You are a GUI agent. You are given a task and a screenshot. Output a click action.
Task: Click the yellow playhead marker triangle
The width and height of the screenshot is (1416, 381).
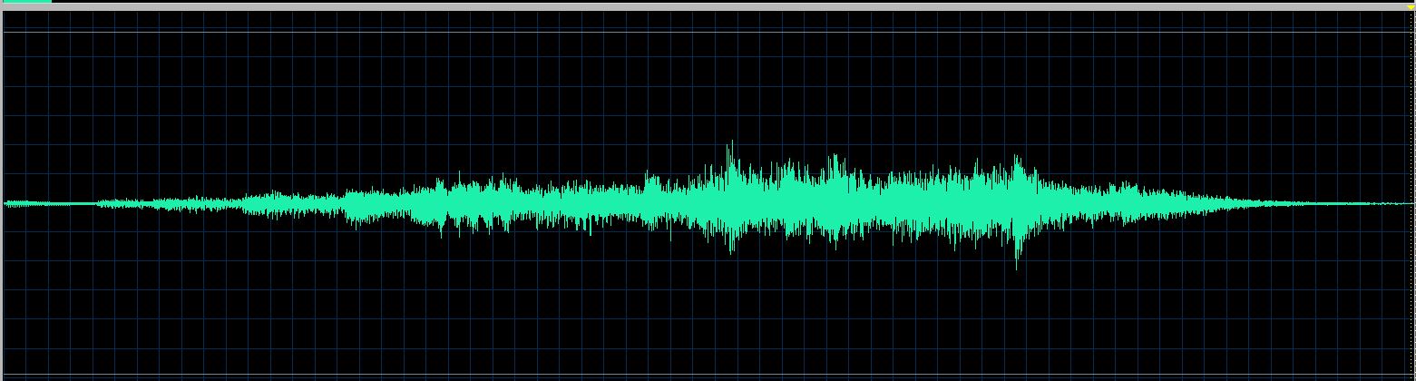pyautogui.click(x=1411, y=7)
